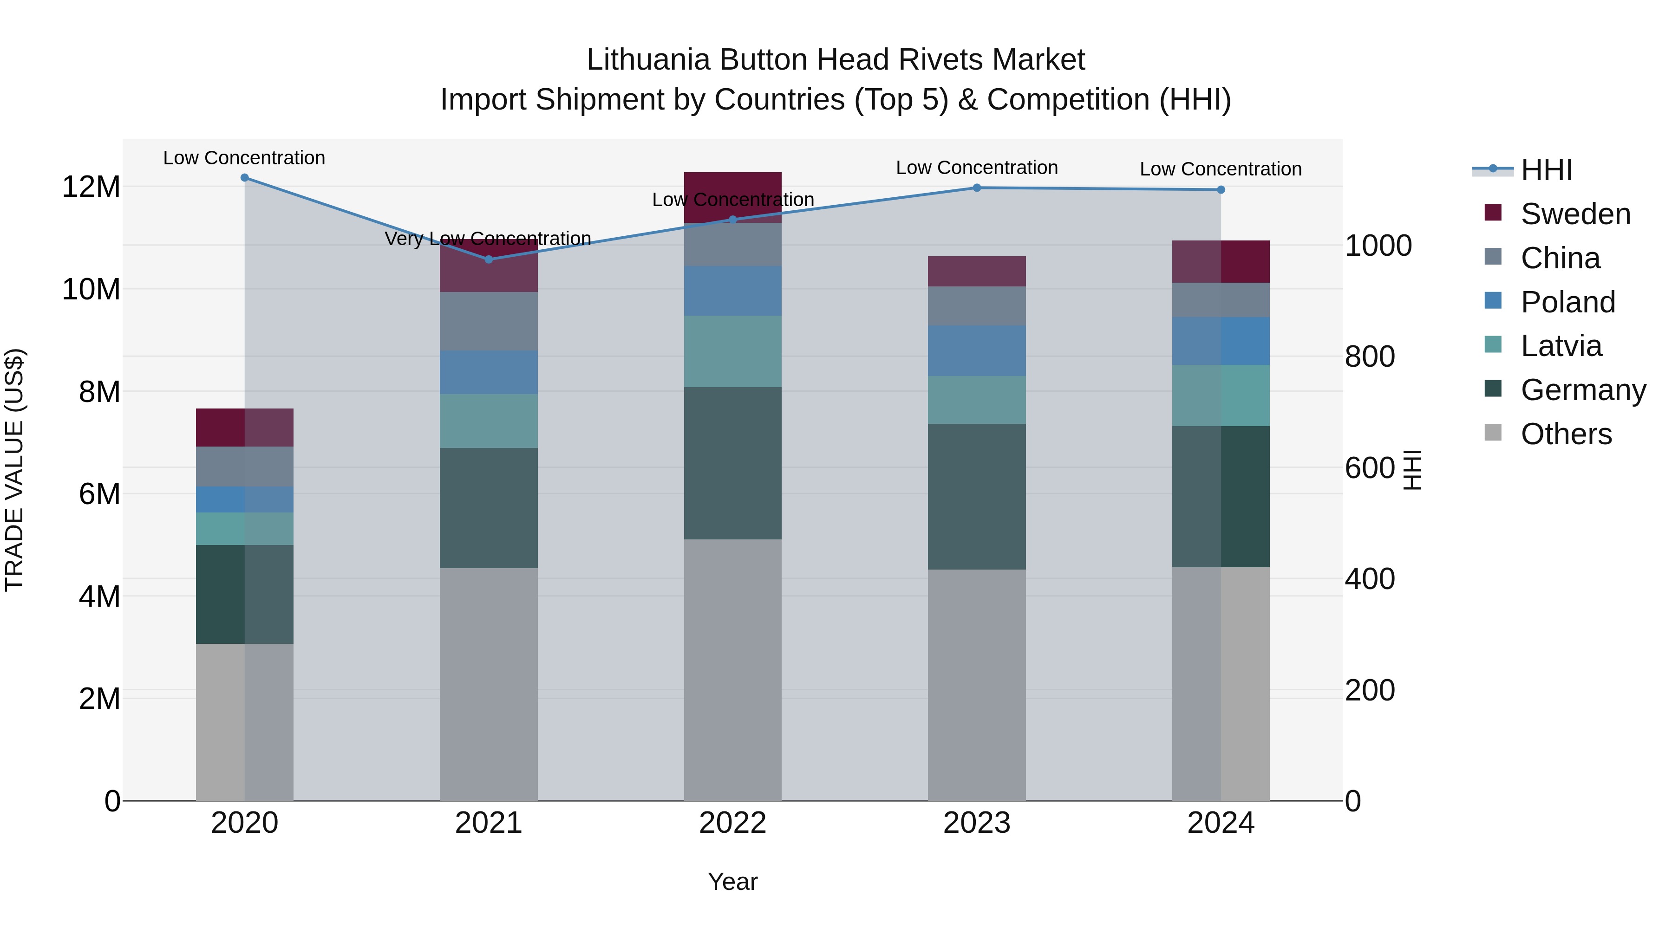Toggle the Latvia legend label

(1561, 346)
